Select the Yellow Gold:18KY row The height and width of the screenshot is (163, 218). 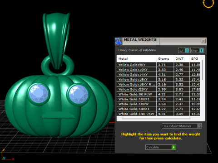tap(158, 79)
